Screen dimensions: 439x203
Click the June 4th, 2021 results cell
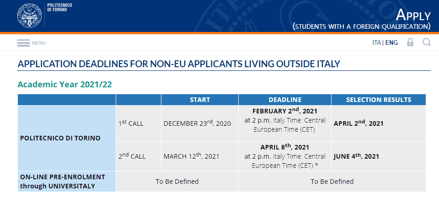click(x=379, y=156)
